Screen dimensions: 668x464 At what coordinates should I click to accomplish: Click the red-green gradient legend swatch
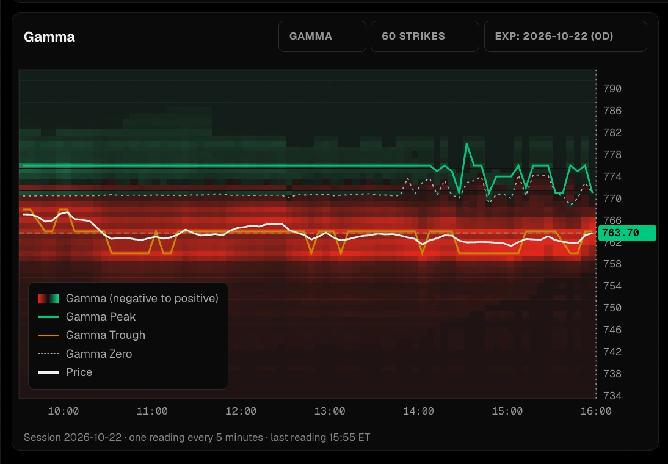48,299
